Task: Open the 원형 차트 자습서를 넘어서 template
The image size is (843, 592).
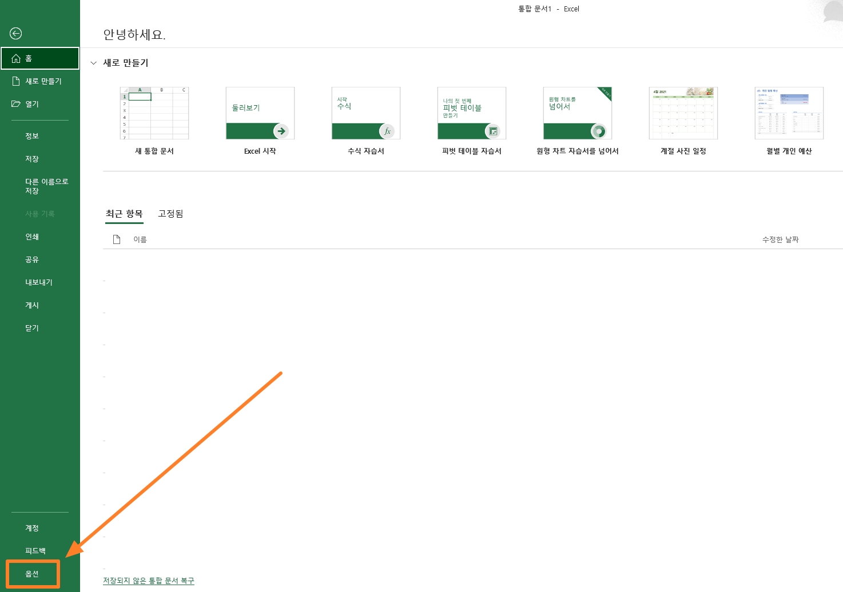Action: click(x=578, y=113)
